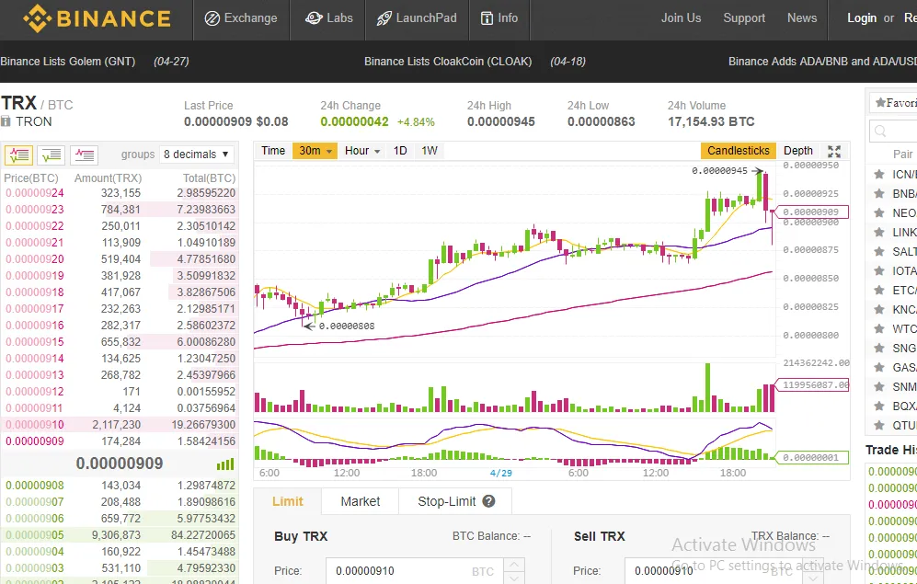Increase the Buy price with up stepper
The width and height of the screenshot is (917, 584).
pyautogui.click(x=514, y=565)
